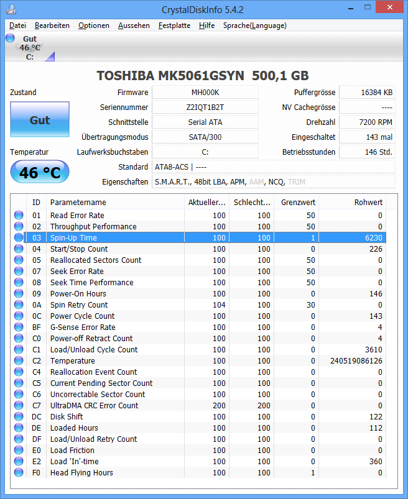This screenshot has width=408, height=499.
Task: Open the Datei menu
Action: click(x=17, y=25)
